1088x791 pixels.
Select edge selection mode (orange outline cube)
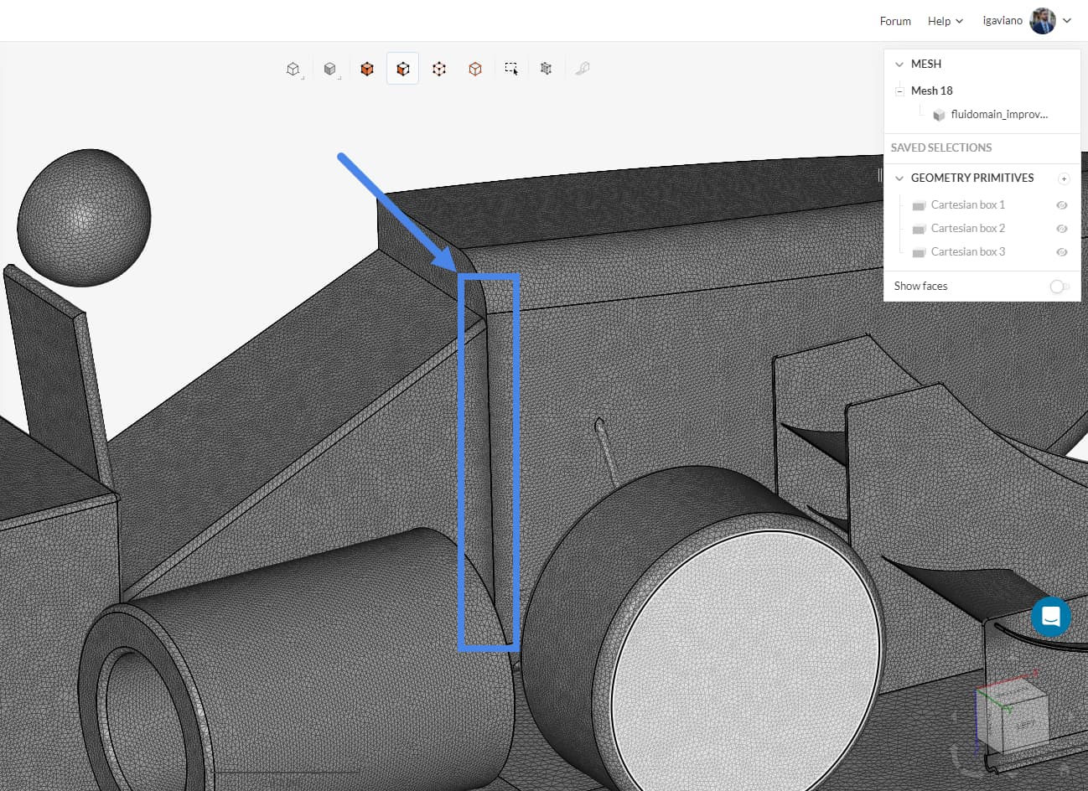(475, 69)
